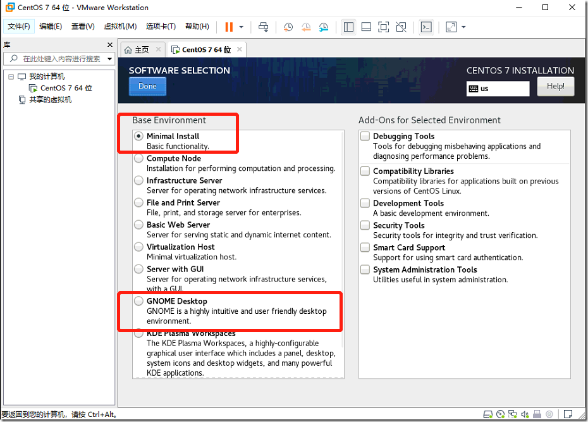The height and width of the screenshot is (422, 588).
Task: Select the GNOME Desktop radio button
Action: [x=138, y=301]
